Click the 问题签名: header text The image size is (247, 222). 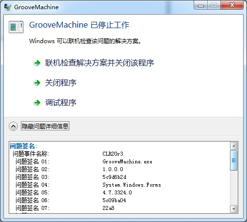point(24,146)
